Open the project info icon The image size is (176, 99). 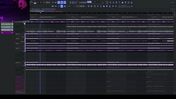128,2
